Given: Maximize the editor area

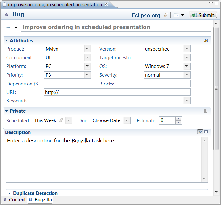Looking at the screenshot, I should coord(217,4).
